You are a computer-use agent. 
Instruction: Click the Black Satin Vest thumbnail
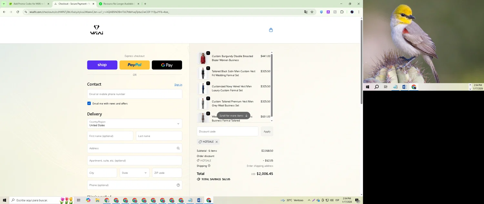pos(203,73)
